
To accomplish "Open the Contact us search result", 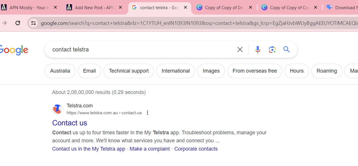I will (x=70, y=123).
